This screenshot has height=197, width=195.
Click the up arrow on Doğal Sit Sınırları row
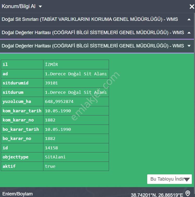pos(189,20)
